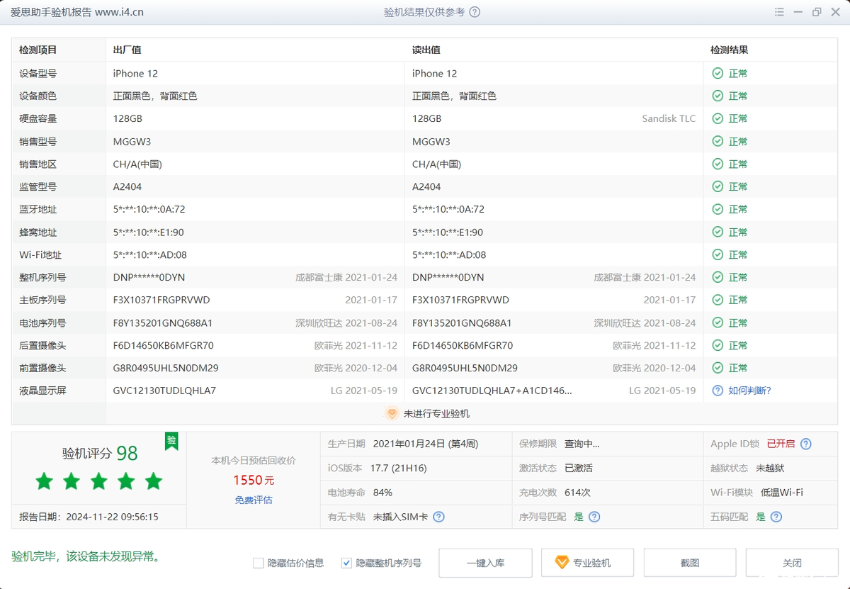Click the green check icon in 主板序列号 row
Screen dimensions: 850x589
coord(718,300)
